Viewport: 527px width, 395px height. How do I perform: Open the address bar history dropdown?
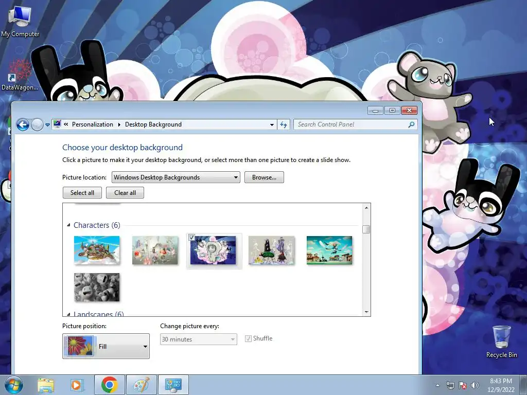[x=272, y=125]
